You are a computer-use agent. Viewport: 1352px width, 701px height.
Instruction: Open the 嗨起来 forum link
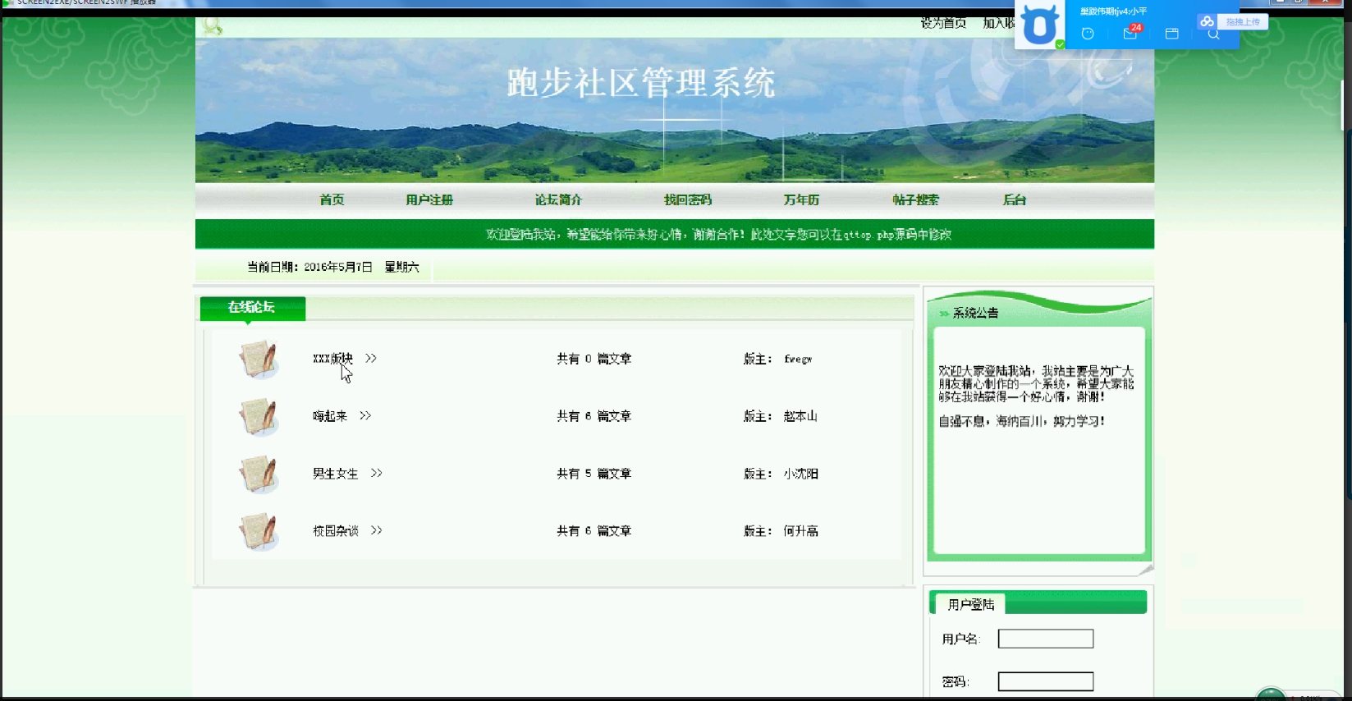point(330,416)
